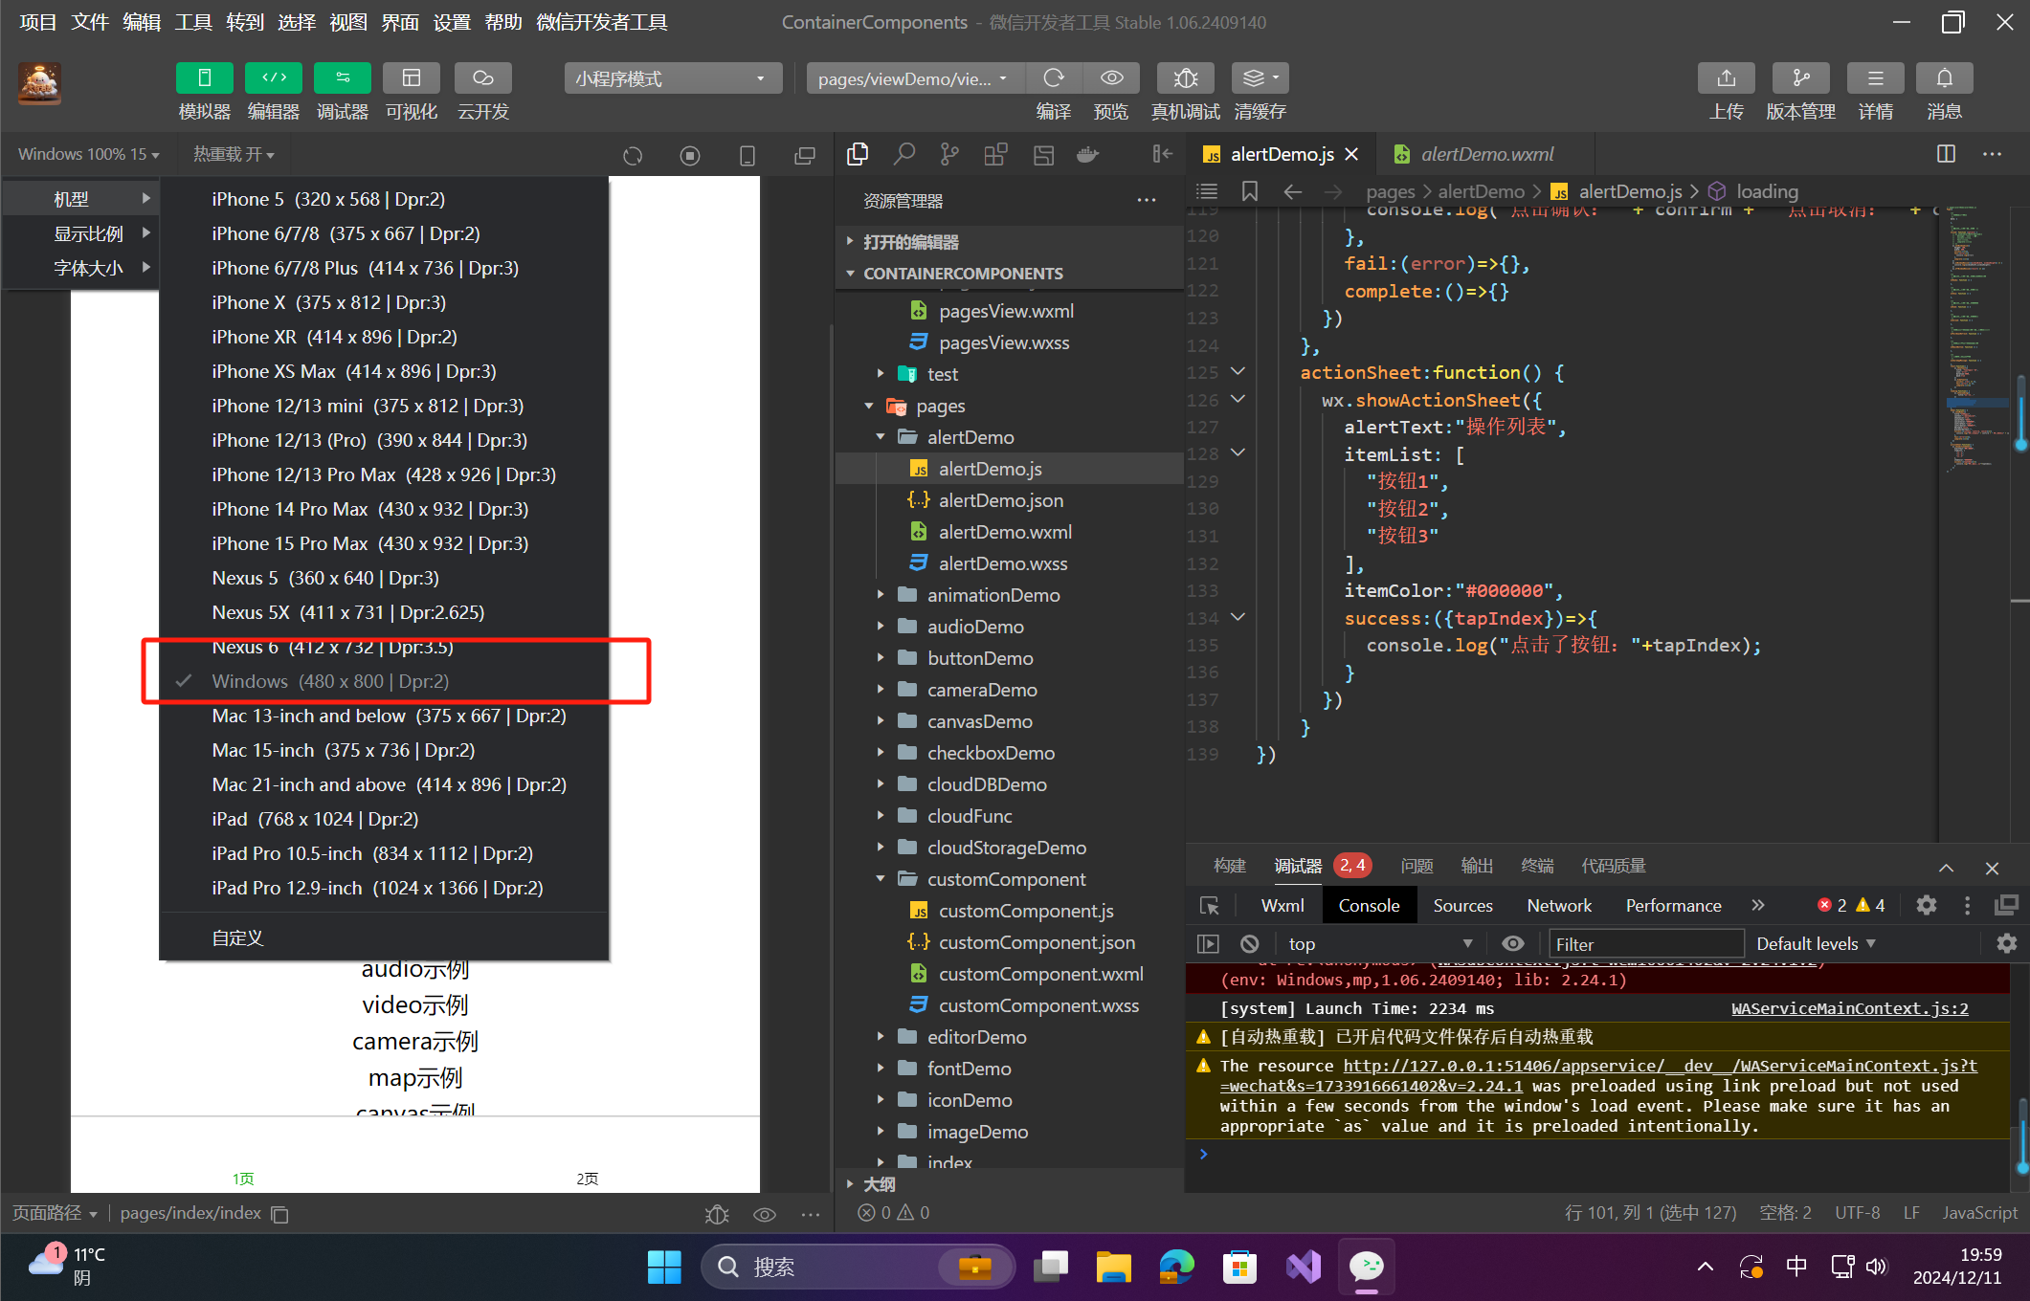This screenshot has height=1301, width=2030.
Task: Open the 云开发 cloud icon
Action: click(482, 78)
